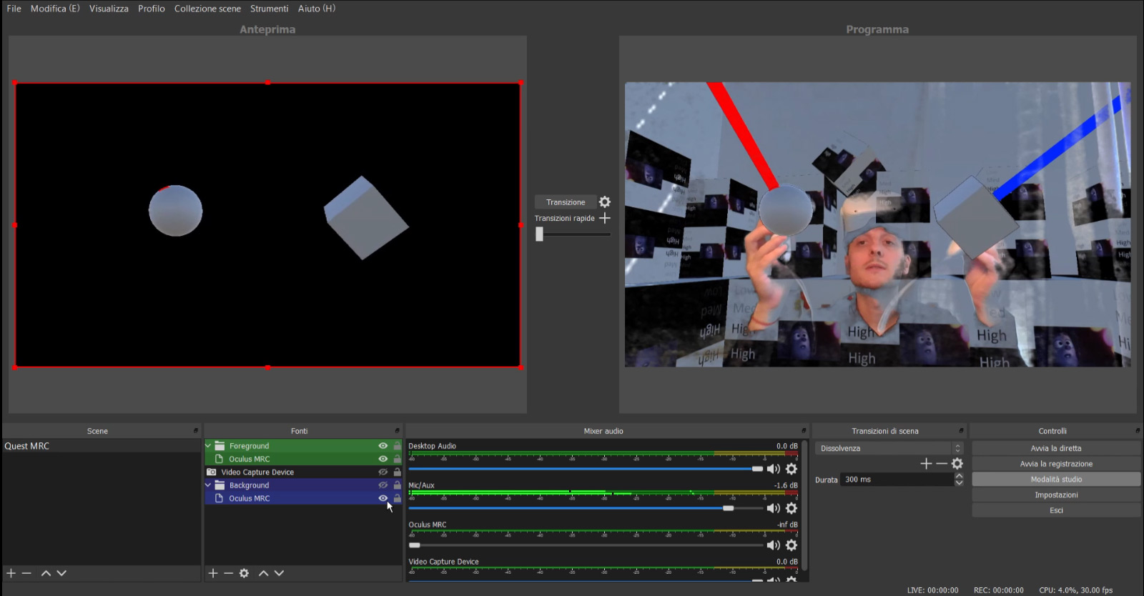The height and width of the screenshot is (596, 1144).
Task: Click the Mixer audio vertical scrollbar
Action: 804,504
